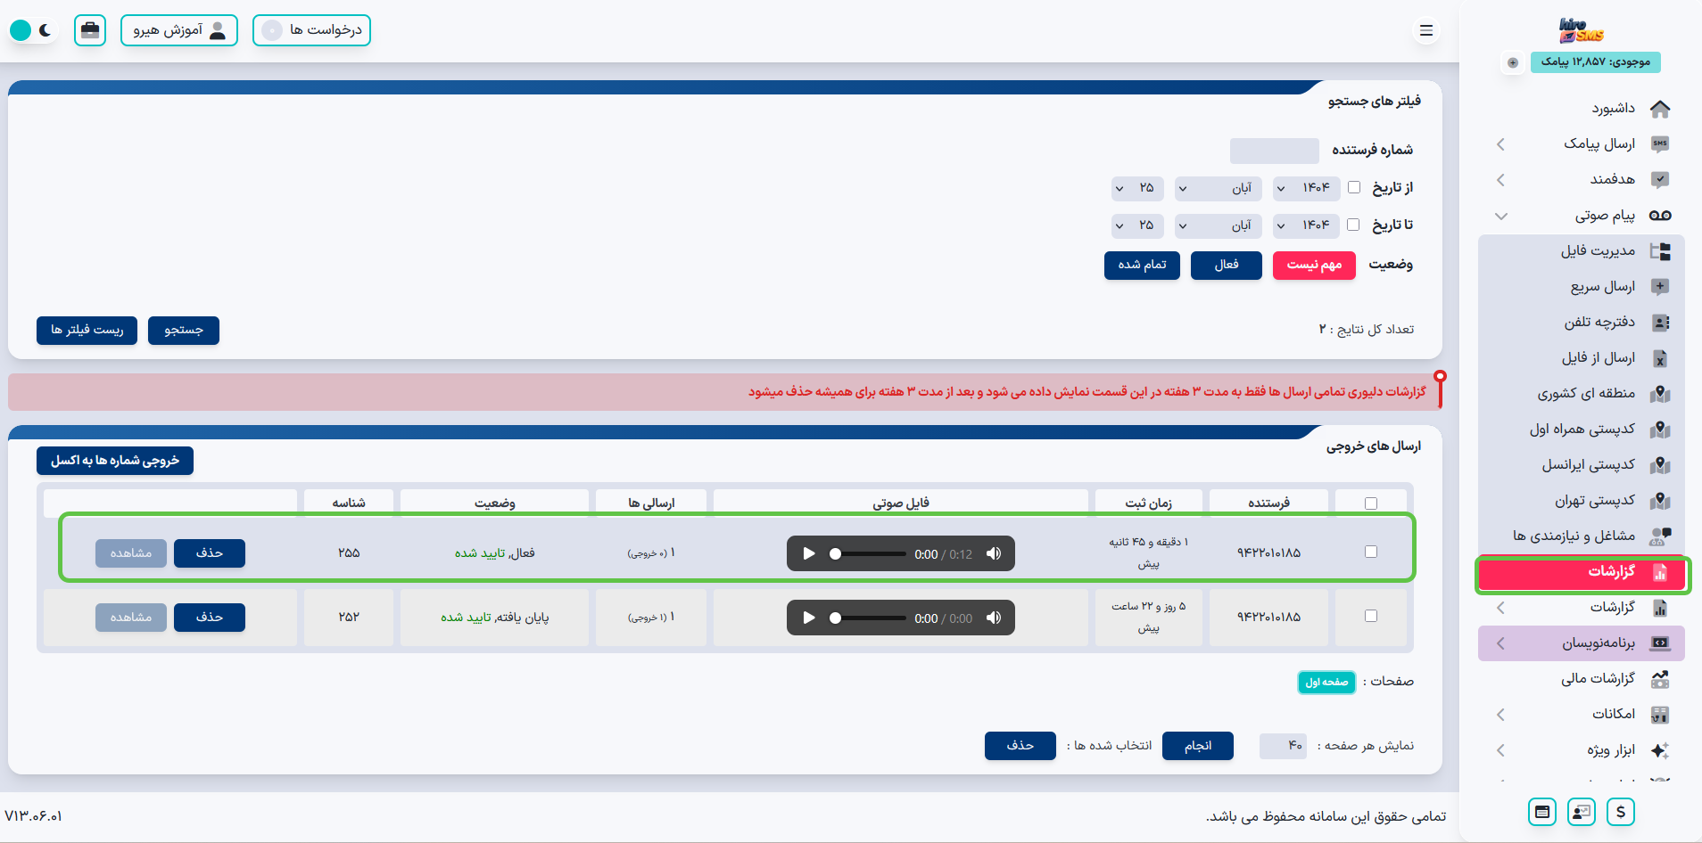Check the select-all checkbox in table header
Image resolution: width=1702 pixels, height=843 pixels.
1371,503
